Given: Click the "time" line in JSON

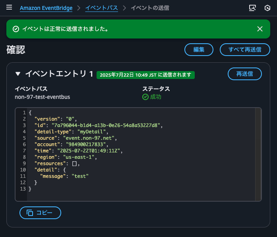Looking at the screenshot, I should [78, 151].
